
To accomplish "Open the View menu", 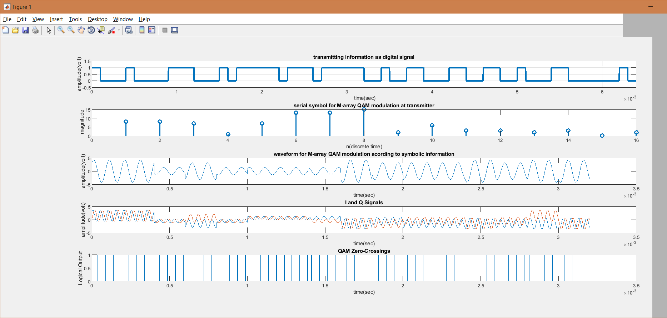I will (x=38, y=19).
